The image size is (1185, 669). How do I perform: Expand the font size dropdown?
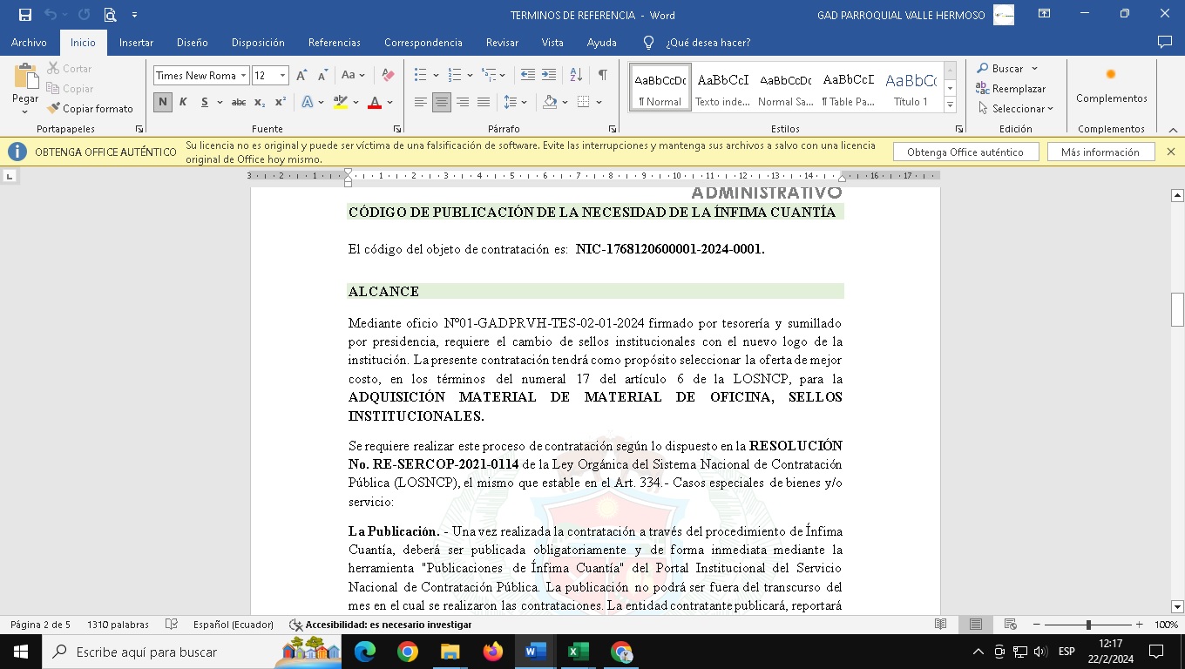(x=282, y=76)
